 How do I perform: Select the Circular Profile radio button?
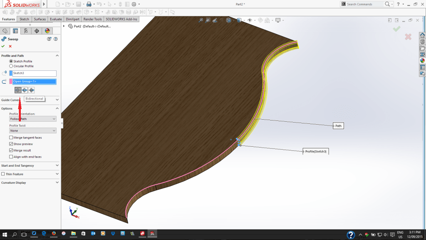[x=11, y=66]
